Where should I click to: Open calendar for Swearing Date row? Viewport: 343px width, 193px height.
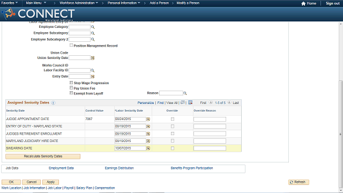coord(148,149)
